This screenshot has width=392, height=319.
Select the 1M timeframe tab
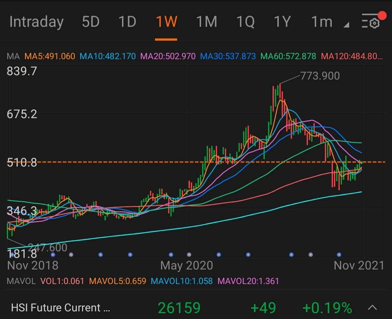207,22
